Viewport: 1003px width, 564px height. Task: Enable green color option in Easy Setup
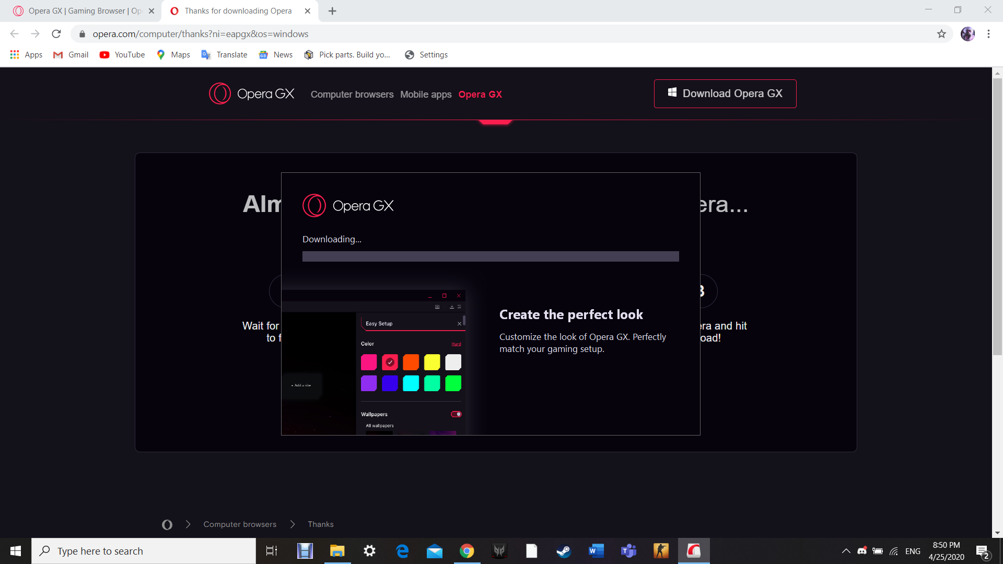(452, 384)
